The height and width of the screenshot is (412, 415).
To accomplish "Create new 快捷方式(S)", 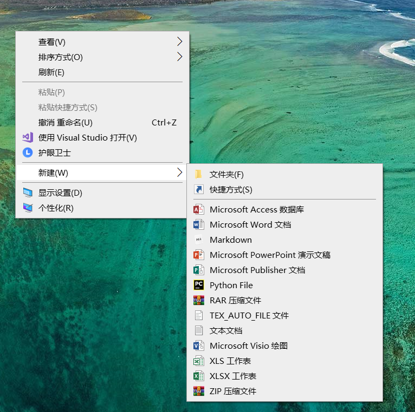I will click(x=284, y=190).
